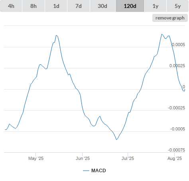Open the 7d time range
The width and height of the screenshot is (189, 181).
(79, 6)
